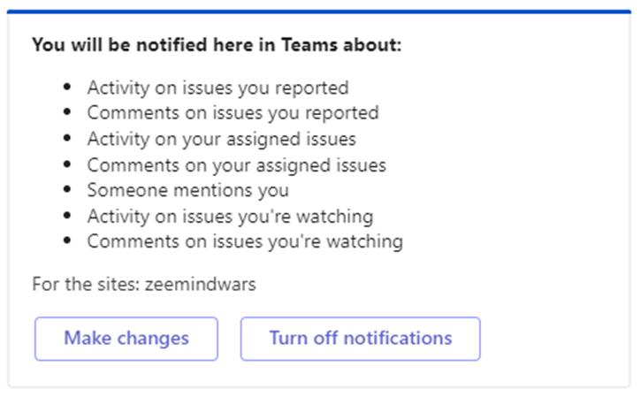Screen dimensions: 641x397
Task: Click bullet next to 'Activity on issues you're watching'
Action: (67, 216)
